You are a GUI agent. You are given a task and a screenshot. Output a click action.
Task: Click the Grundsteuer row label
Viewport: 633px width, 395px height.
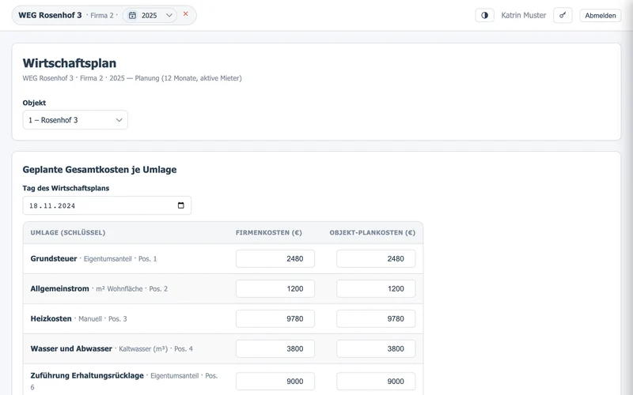(54, 259)
